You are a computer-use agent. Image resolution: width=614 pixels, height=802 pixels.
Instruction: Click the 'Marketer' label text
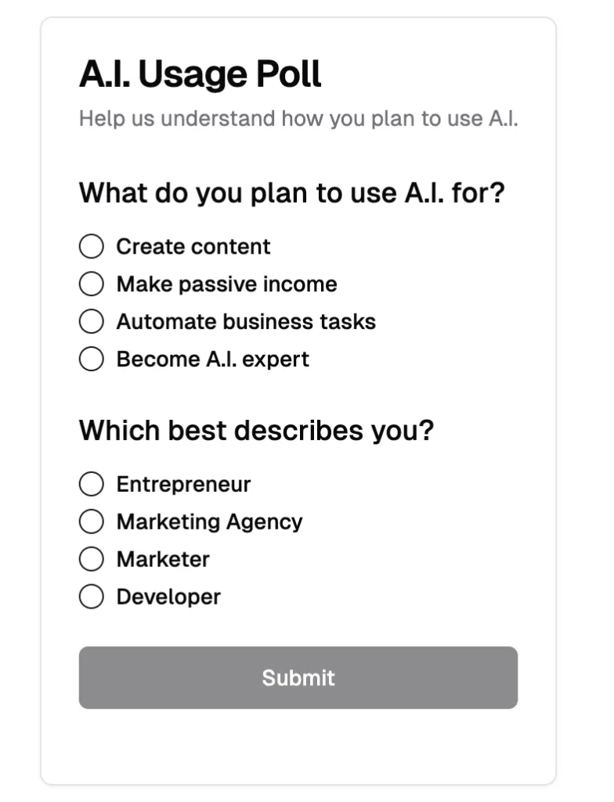click(163, 559)
